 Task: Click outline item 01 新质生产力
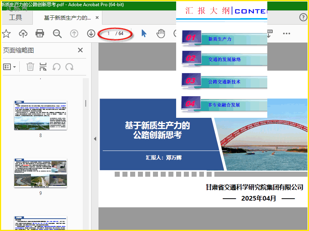(224, 38)
